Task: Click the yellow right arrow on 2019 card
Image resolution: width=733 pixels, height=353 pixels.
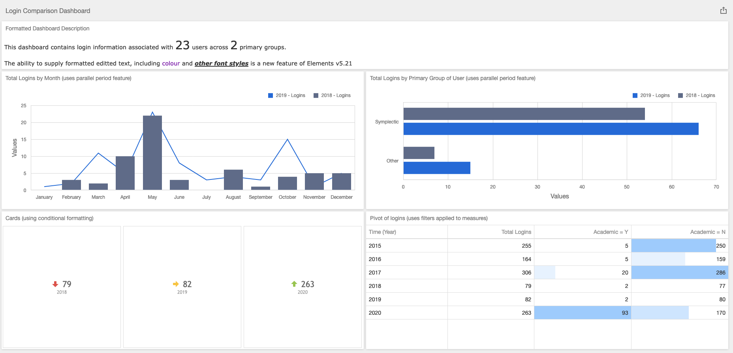Action: (x=176, y=284)
